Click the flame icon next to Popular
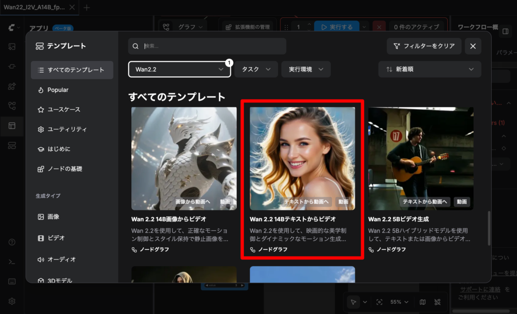 click(41, 90)
